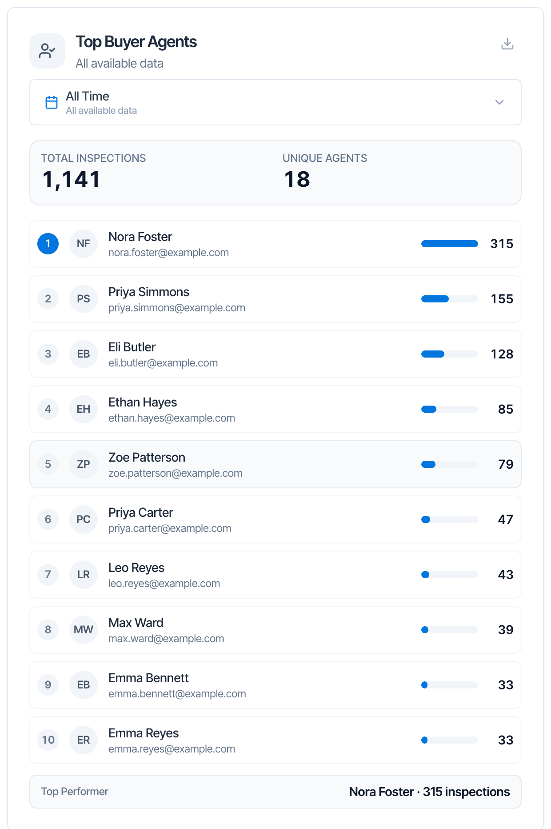Click the NF avatar for Nora Foster
The image size is (551, 829).
[84, 244]
